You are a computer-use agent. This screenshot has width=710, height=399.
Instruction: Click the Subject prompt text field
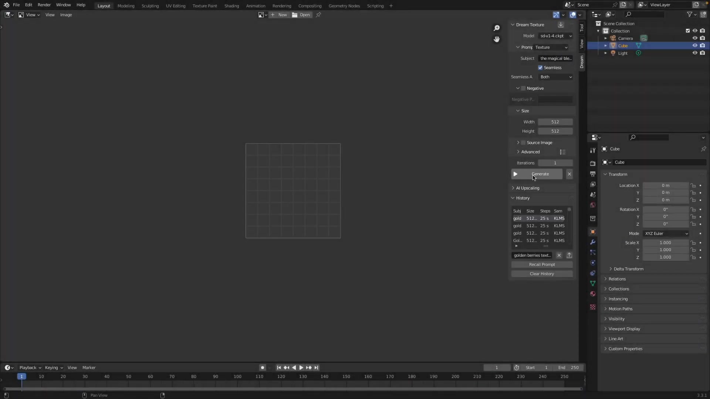click(555, 58)
